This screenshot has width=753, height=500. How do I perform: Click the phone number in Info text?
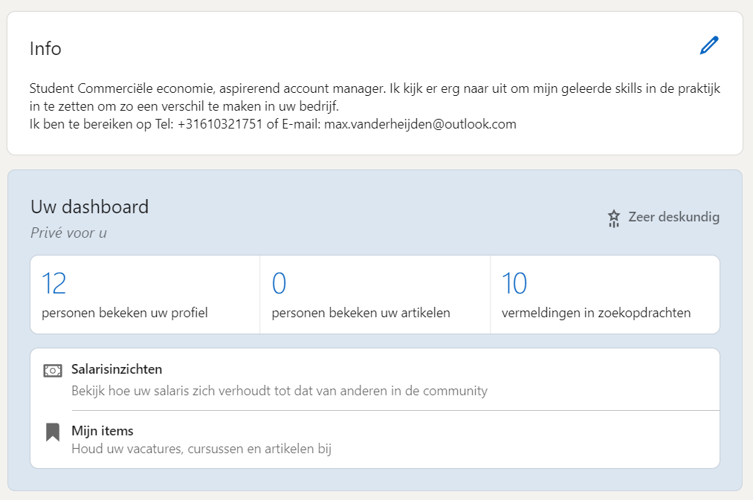220,124
